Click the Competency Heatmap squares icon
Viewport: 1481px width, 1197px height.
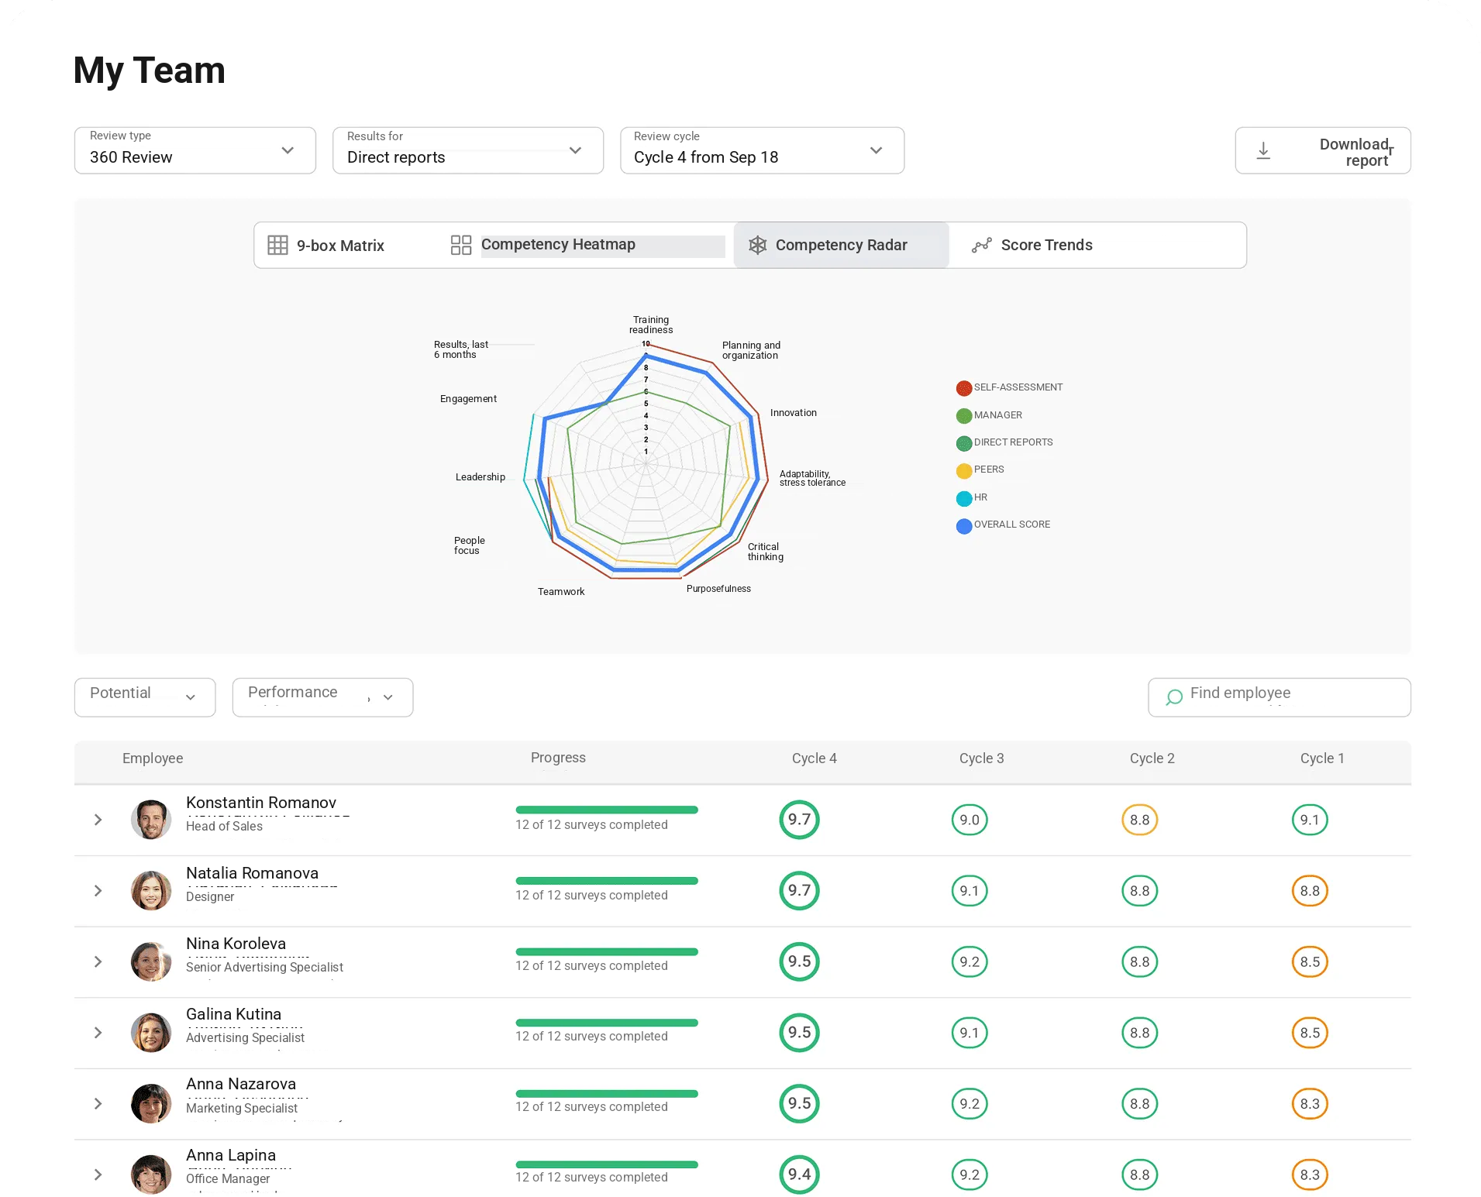[x=461, y=246]
